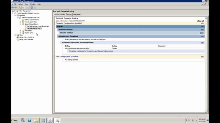The width and height of the screenshot is (220, 123).
Task: Click the Forward arrow toolbar icon
Action: pos(16,8)
